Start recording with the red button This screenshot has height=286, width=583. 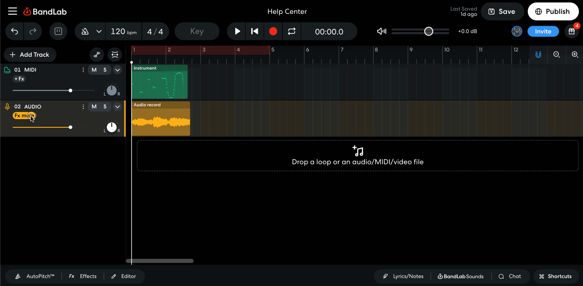273,31
